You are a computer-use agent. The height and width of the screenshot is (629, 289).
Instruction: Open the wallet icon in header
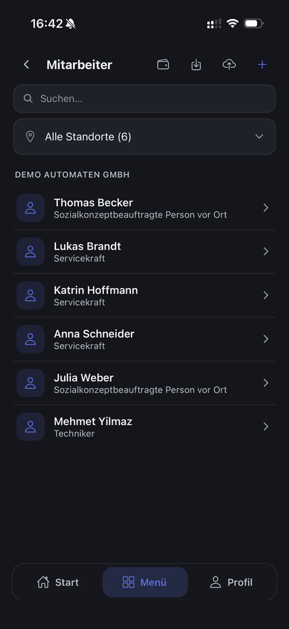[163, 65]
